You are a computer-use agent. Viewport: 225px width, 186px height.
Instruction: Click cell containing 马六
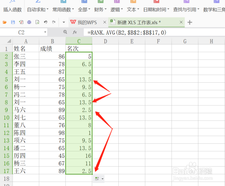[26, 110]
